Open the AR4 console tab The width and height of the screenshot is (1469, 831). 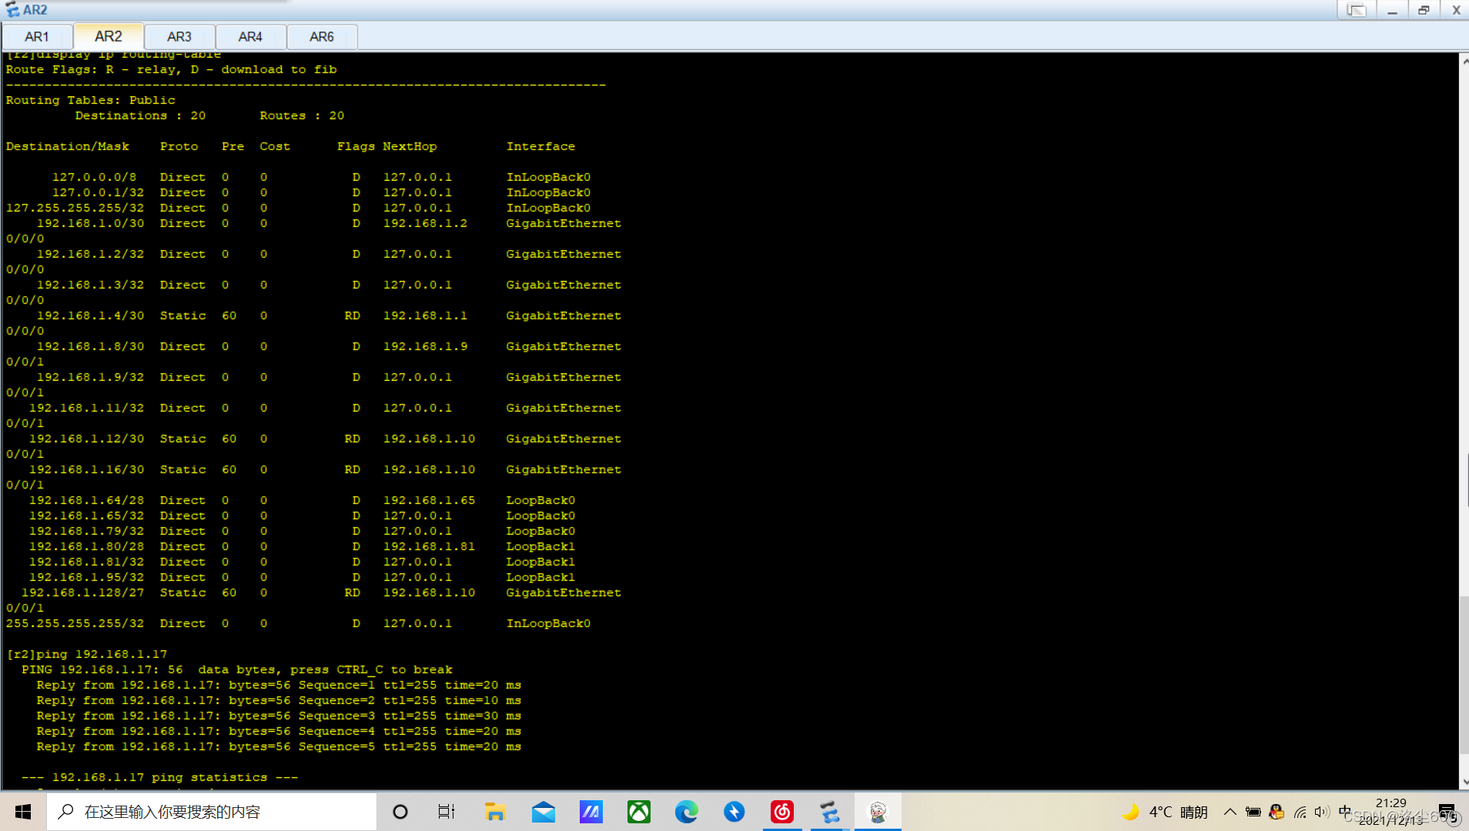coord(250,37)
